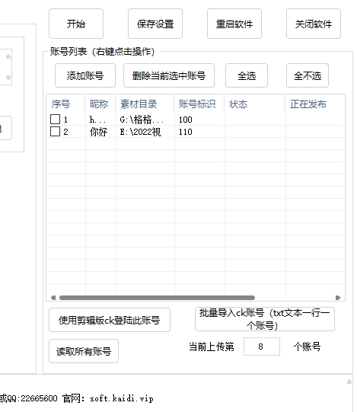Click the 关闭软件 button
Image resolution: width=357 pixels, height=412 pixels.
point(314,24)
